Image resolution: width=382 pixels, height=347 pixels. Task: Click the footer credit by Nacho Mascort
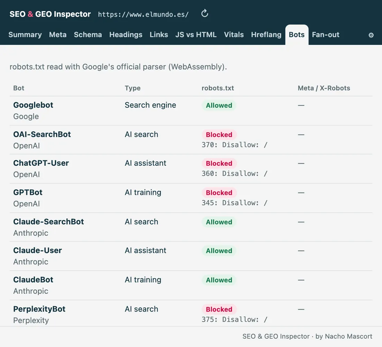[307, 336]
